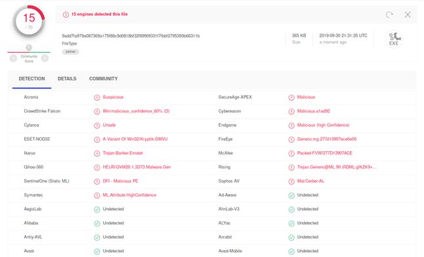Click warning icon for Qihoo-360 result

96,168
